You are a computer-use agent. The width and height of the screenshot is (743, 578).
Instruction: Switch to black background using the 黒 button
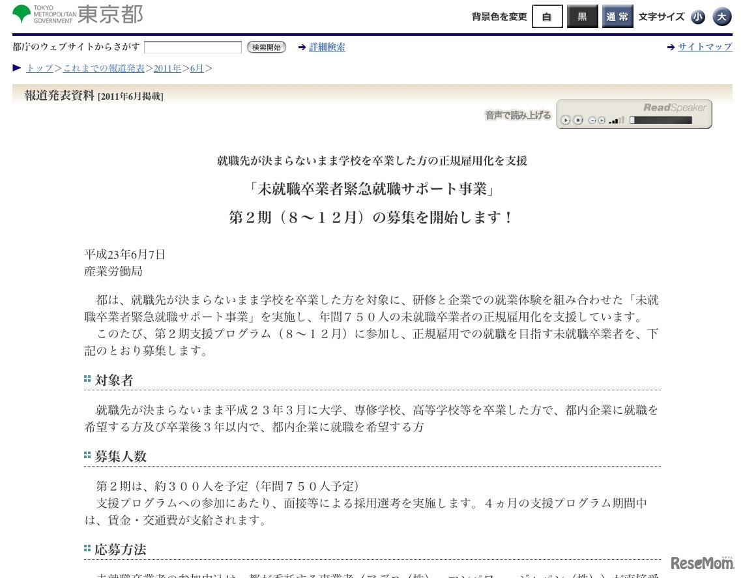pos(582,16)
